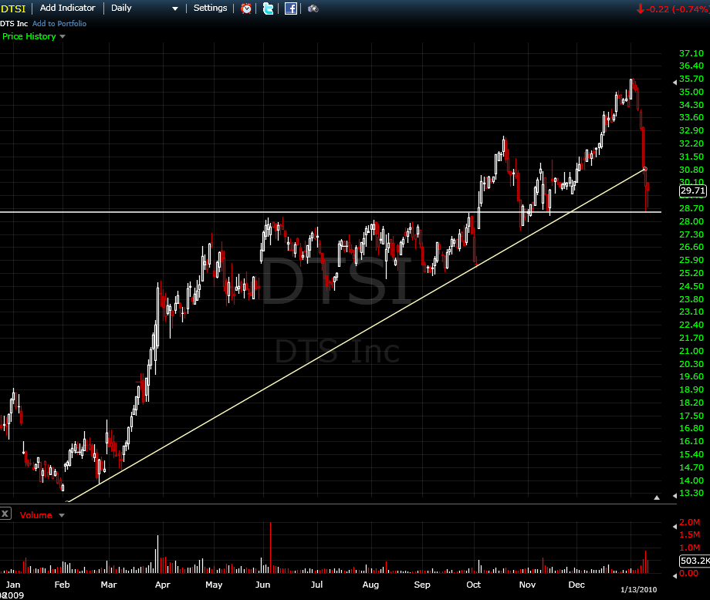Click the tall red June volume spike
The image size is (710, 600).
click(x=270, y=548)
